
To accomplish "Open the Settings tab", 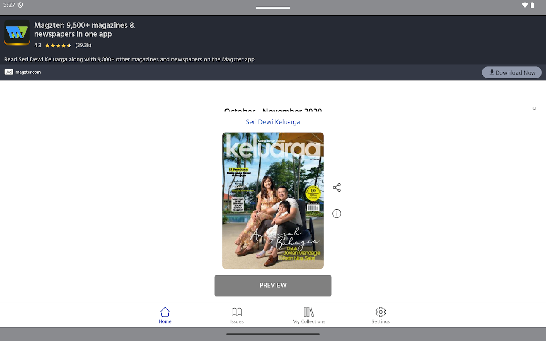I will [380, 315].
